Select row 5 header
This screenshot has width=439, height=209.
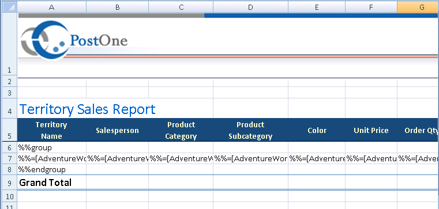[9, 130]
